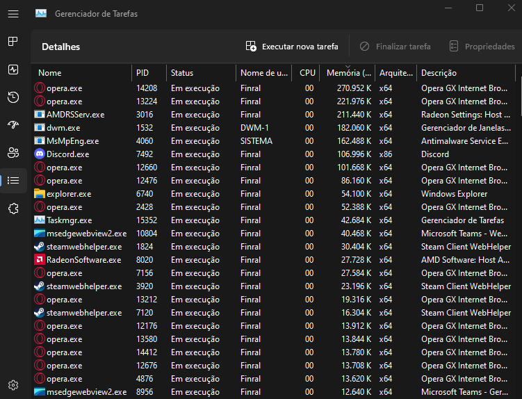This screenshot has height=399, width=522.
Task: Select opera.exe name with PID 2428
Action: (x=64, y=207)
